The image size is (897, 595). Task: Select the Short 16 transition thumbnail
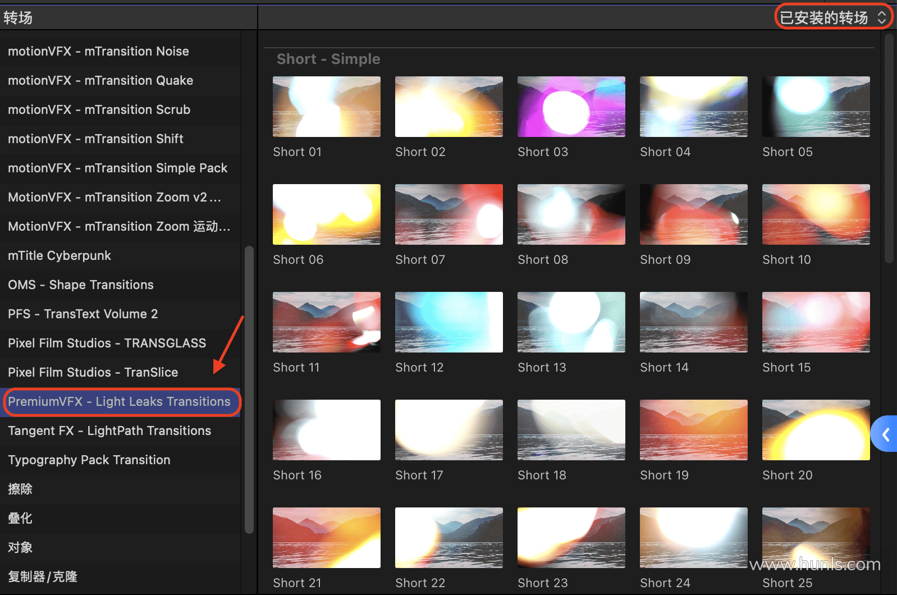327,430
